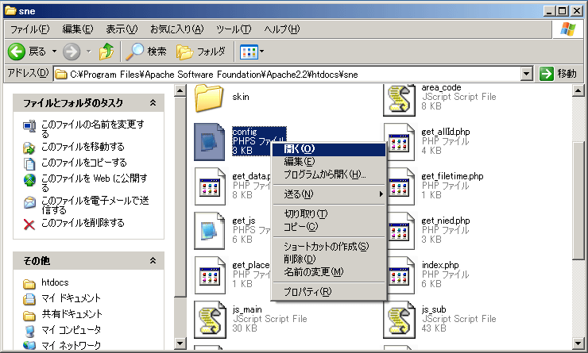The height and width of the screenshot is (353, 588).
Task: Toggle the Folders (フォルダ) pane
Action: (x=201, y=52)
